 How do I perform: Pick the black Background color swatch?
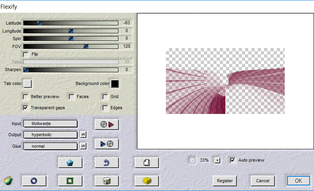pos(115,84)
